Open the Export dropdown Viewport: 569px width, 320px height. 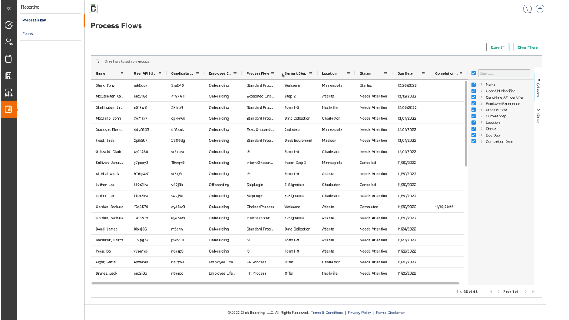click(x=498, y=47)
